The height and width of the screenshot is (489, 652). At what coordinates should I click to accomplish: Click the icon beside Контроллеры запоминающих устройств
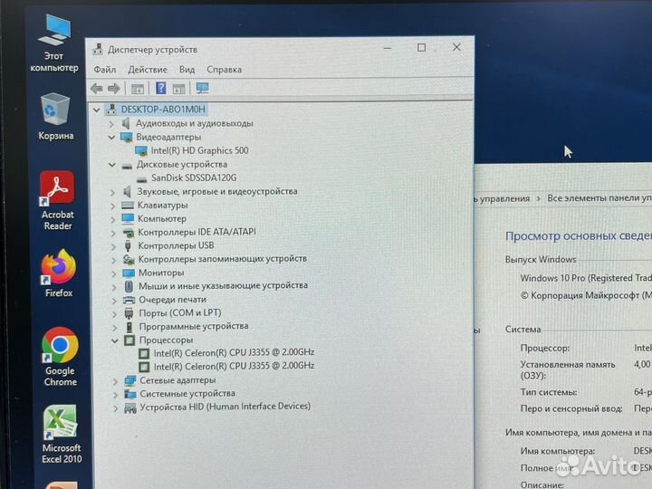click(129, 260)
